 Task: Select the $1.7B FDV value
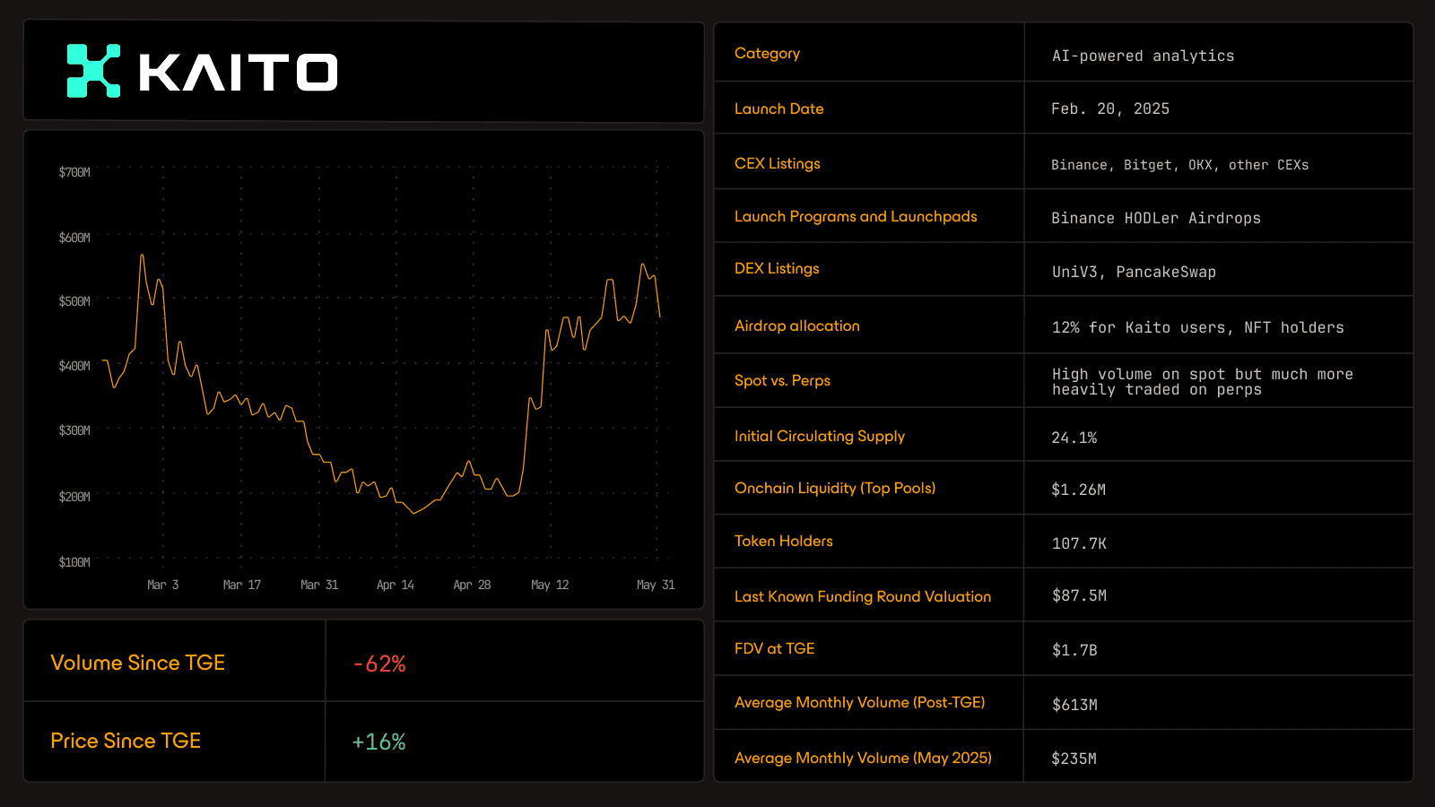point(1074,650)
